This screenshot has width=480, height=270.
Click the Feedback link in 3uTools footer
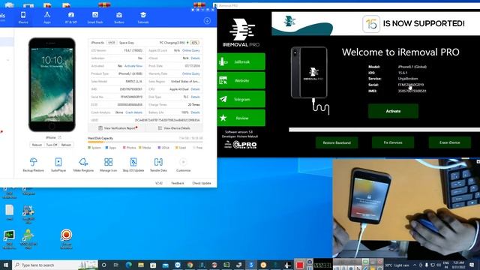coord(178,183)
